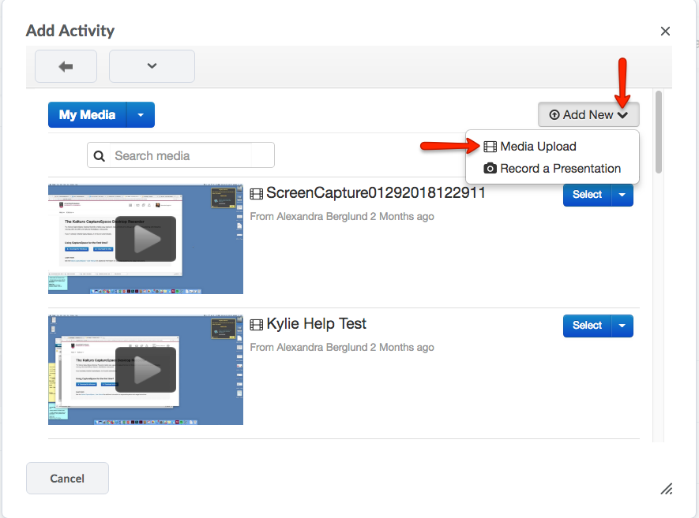699x518 pixels.
Task: Click the magnifying glass search icon
Action: (100, 156)
